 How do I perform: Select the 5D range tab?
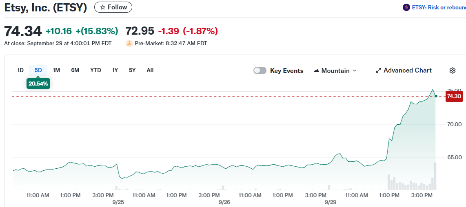click(x=38, y=70)
